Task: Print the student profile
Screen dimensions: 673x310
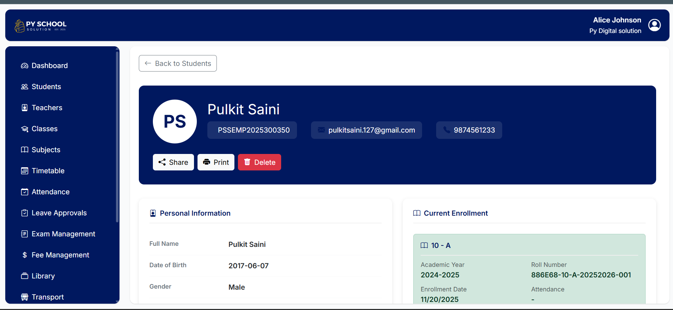Action: click(216, 162)
